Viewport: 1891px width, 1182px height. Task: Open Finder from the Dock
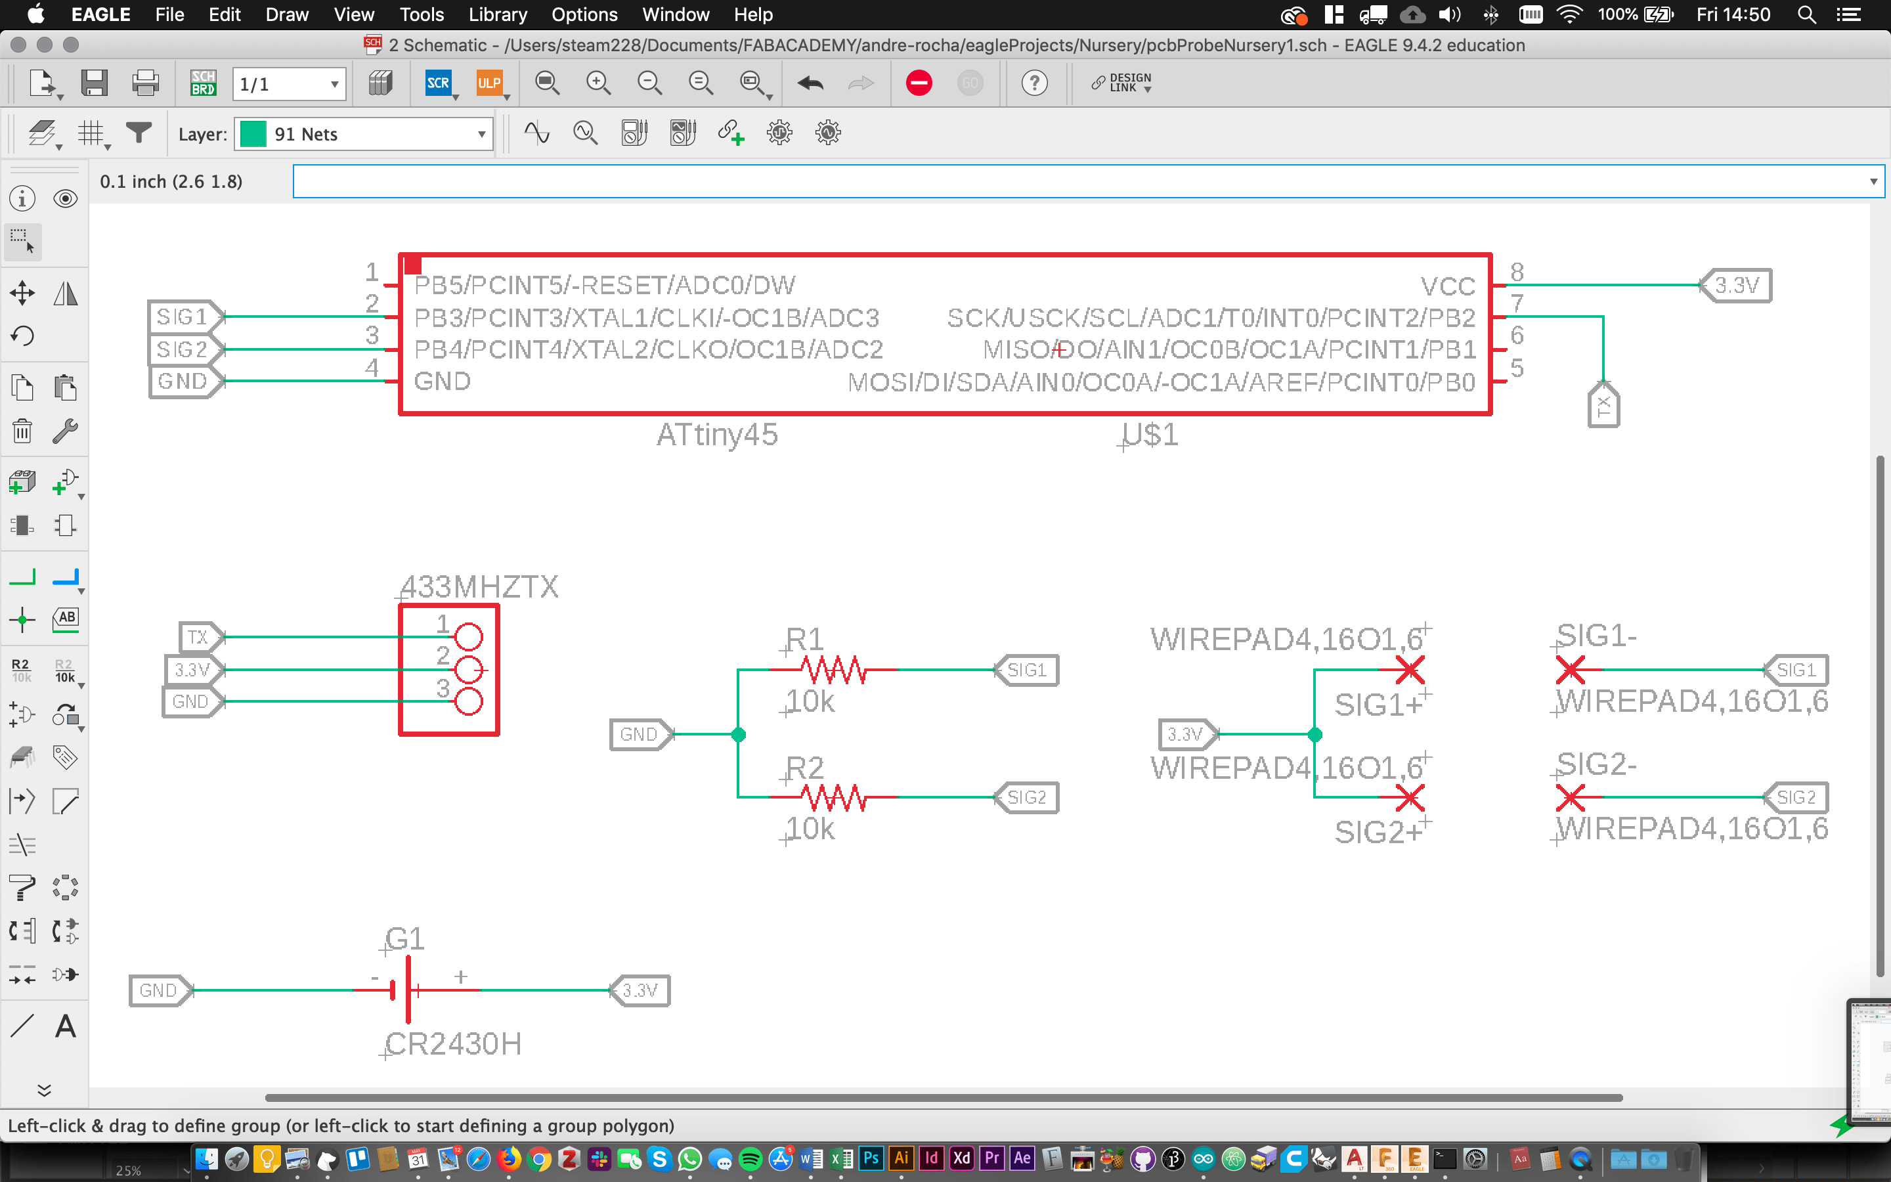coord(207,1158)
